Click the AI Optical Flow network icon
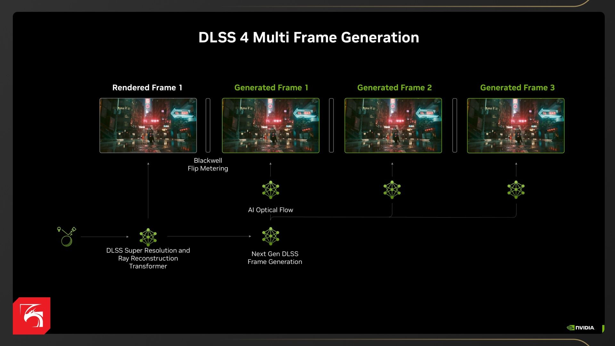Viewport: 615px width, 346px height. (x=271, y=190)
